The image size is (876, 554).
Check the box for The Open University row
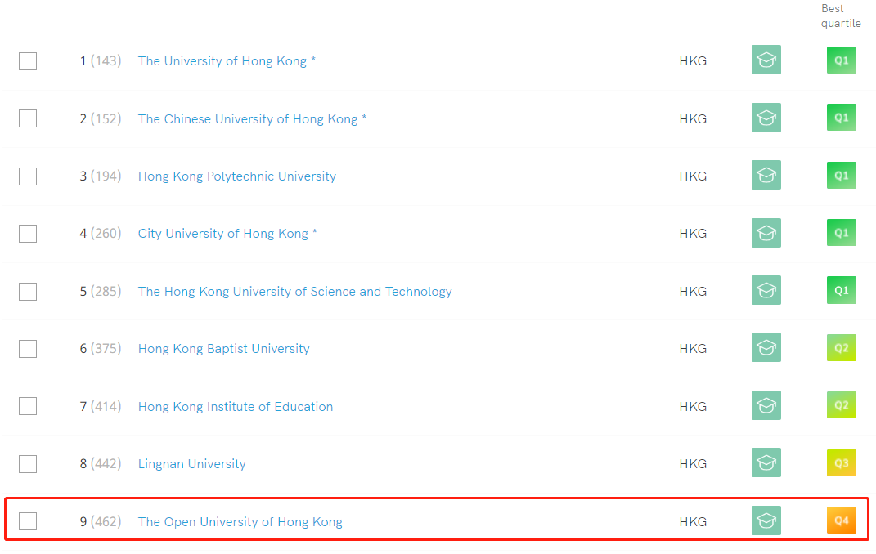tap(28, 521)
